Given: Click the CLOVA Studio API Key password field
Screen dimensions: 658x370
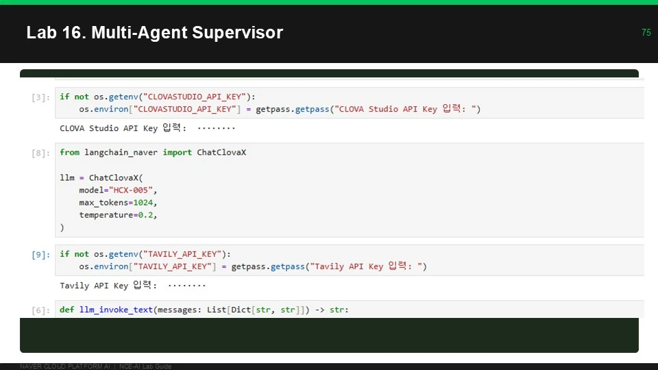Looking at the screenshot, I should 216,128.
